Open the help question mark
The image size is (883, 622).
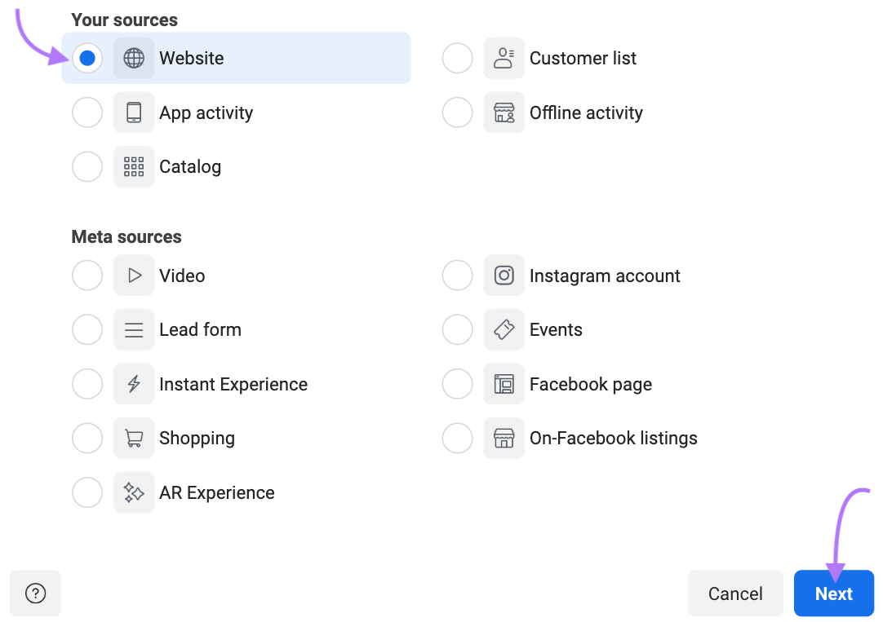click(x=35, y=593)
